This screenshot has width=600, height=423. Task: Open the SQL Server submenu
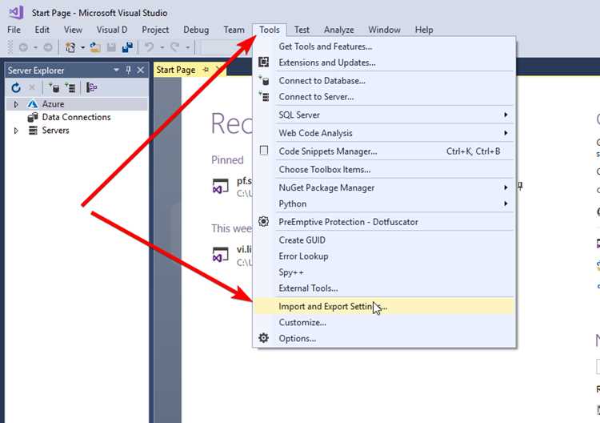(394, 115)
